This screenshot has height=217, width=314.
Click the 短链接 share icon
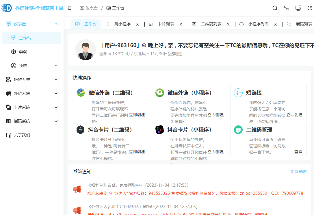point(238,93)
